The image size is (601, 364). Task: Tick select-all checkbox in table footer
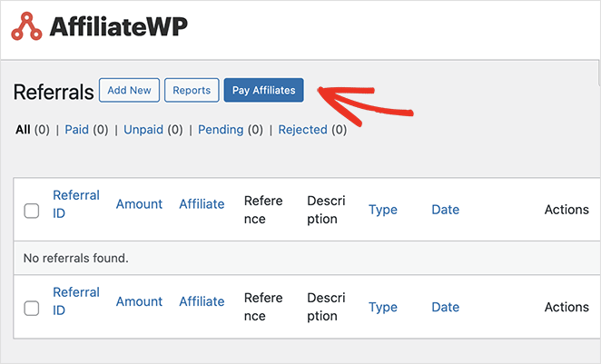[x=32, y=308]
